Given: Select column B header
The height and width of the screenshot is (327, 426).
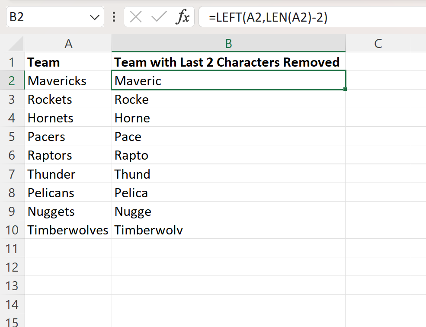Looking at the screenshot, I should (x=228, y=43).
